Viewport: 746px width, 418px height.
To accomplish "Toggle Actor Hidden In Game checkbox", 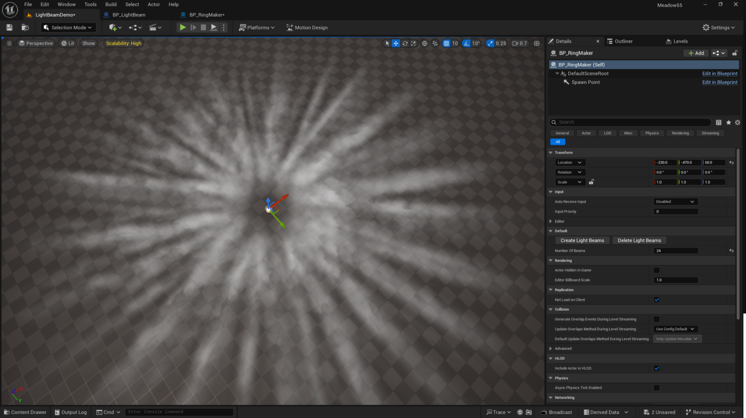I will point(657,270).
